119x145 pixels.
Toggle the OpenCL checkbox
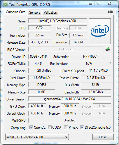31,127
